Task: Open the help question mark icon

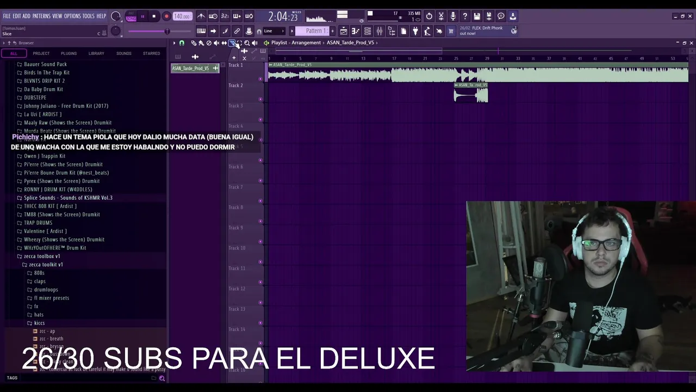Action: 465,16
